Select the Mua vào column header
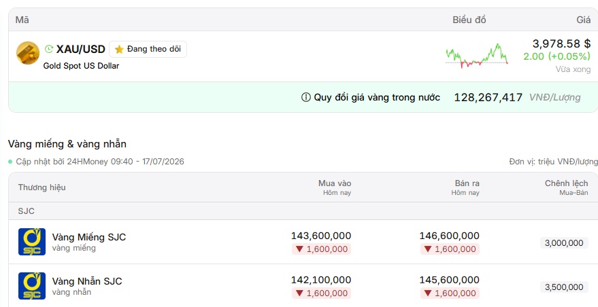This screenshot has width=598, height=307. tap(335, 187)
